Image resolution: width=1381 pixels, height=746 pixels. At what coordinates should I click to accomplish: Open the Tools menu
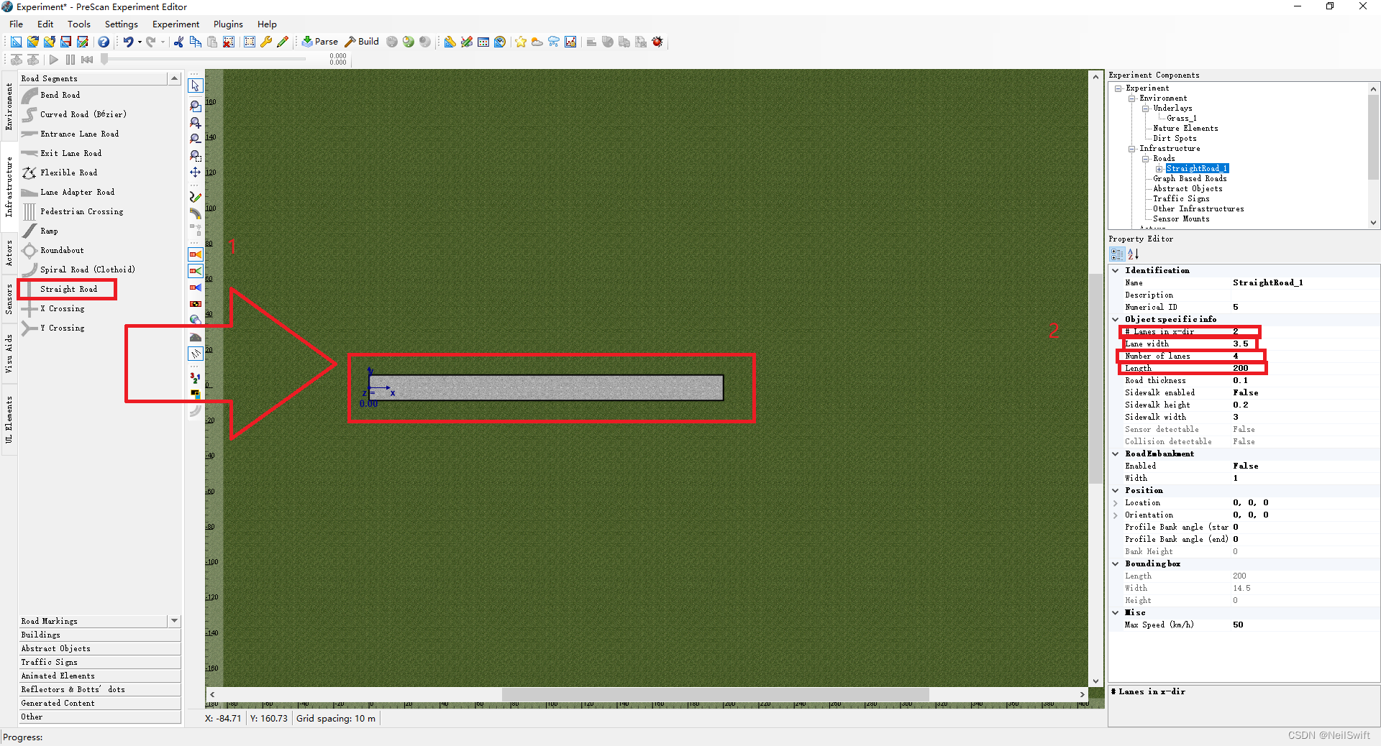tap(79, 24)
